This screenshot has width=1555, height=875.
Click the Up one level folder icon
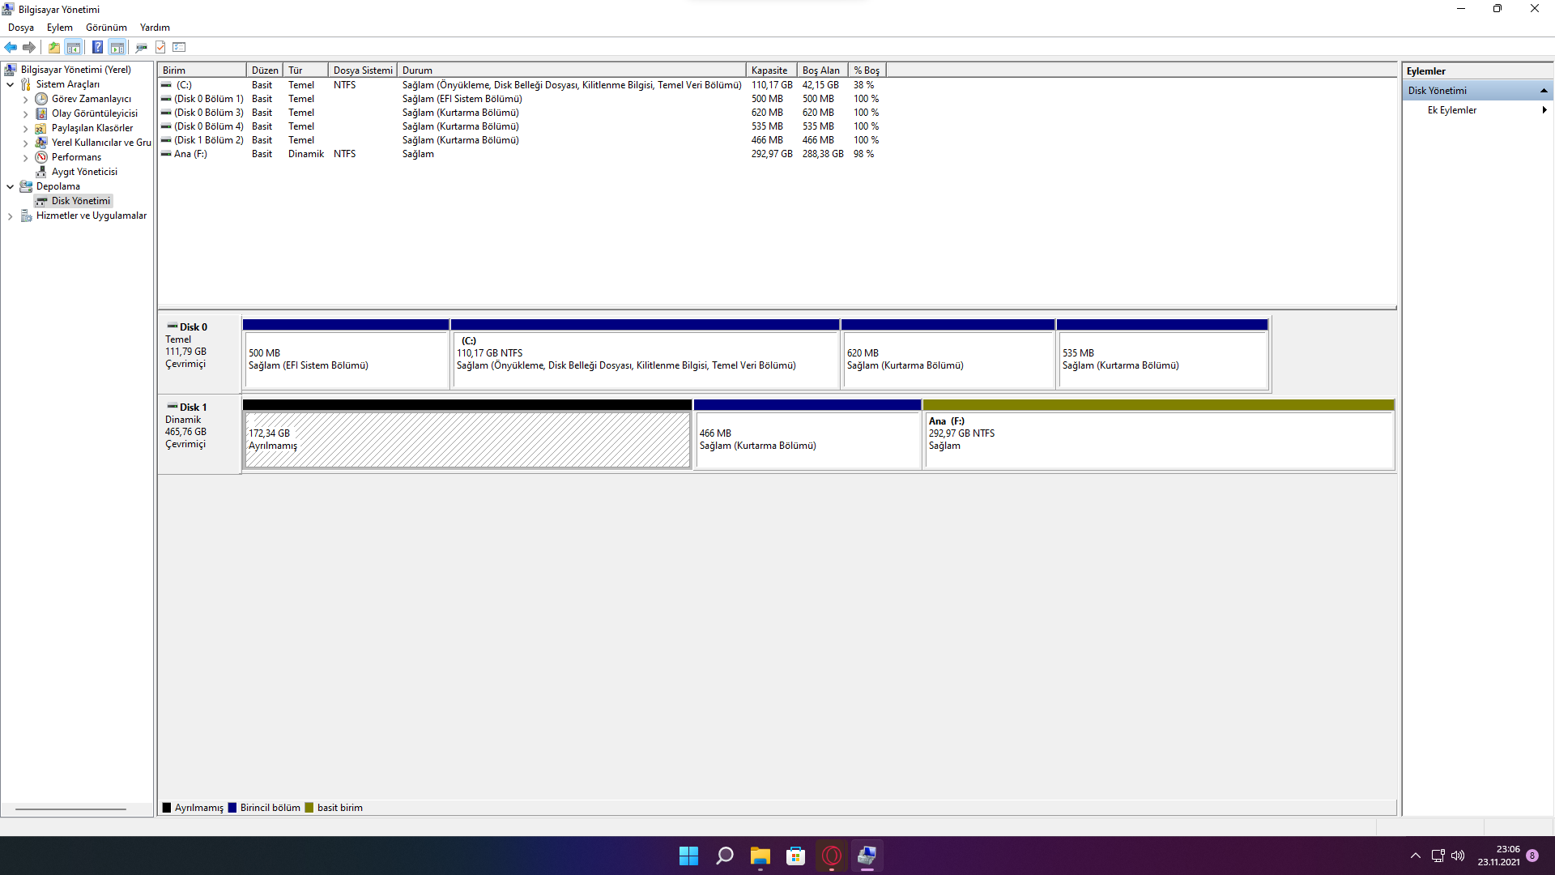[53, 47]
